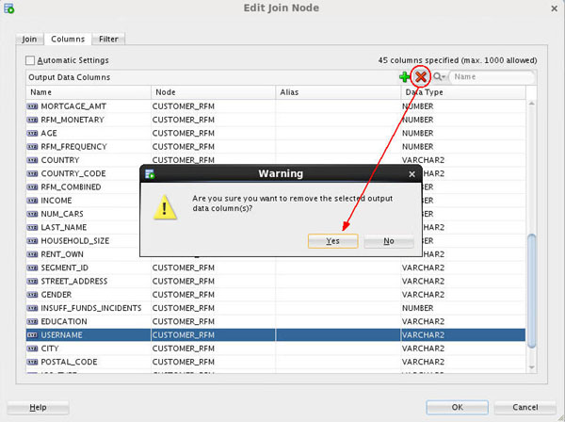
Task: Click the NUMBER data type of INSUFF_FUNDS_INCIDENTS
Action: (x=417, y=308)
